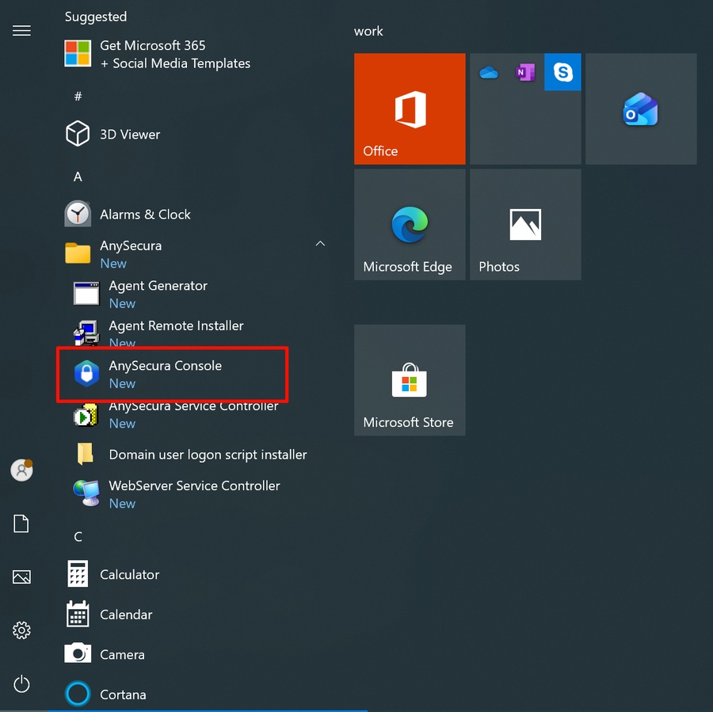Open the Outlook tile
The height and width of the screenshot is (712, 713).
pos(640,109)
